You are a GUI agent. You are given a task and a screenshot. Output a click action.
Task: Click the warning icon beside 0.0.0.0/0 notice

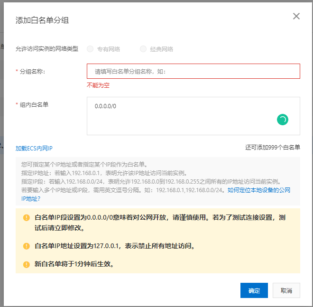click(27, 217)
